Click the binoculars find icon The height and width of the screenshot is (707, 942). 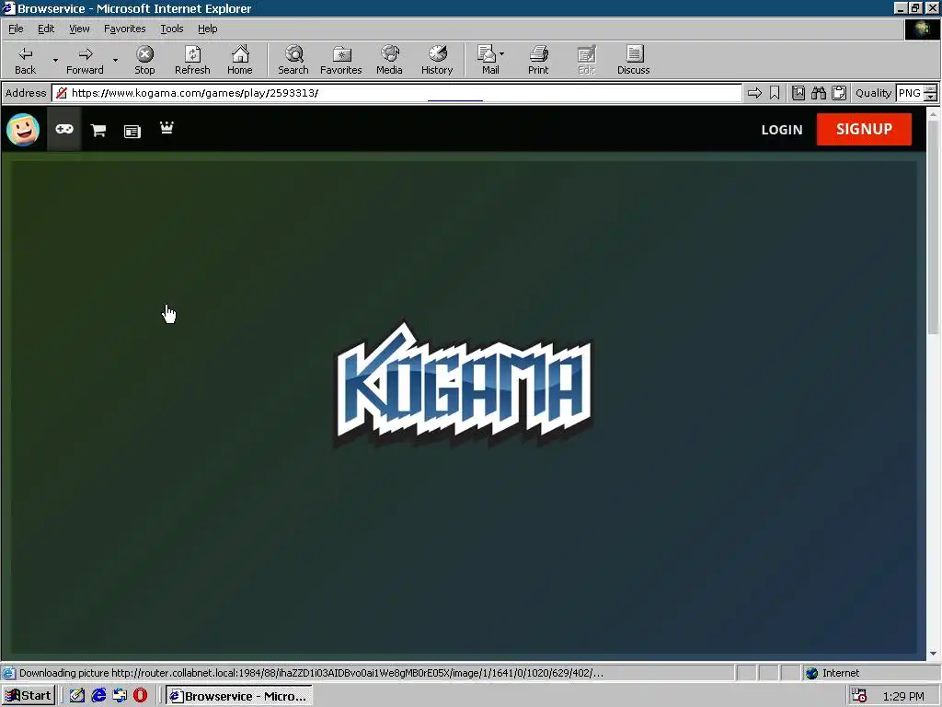818,93
